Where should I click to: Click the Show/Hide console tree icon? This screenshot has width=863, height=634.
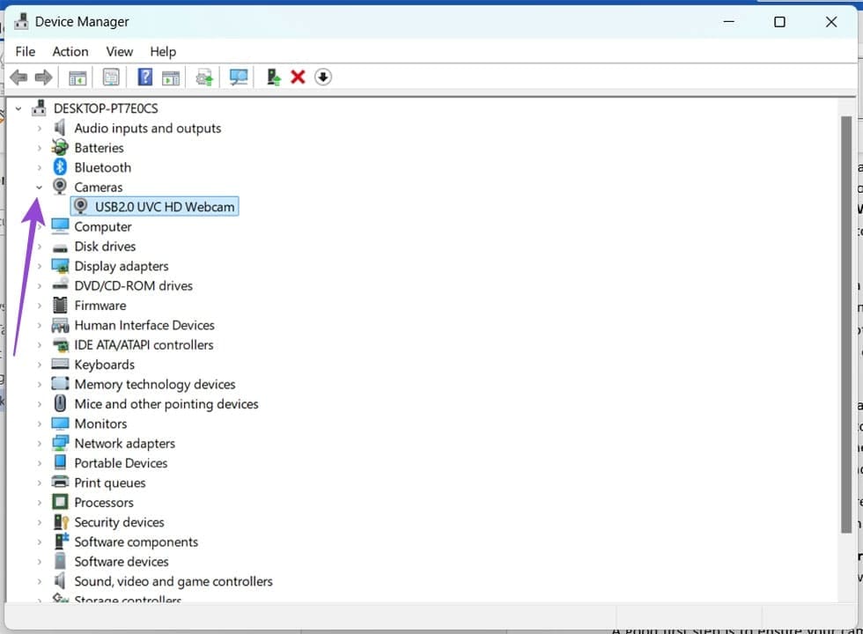pos(77,77)
